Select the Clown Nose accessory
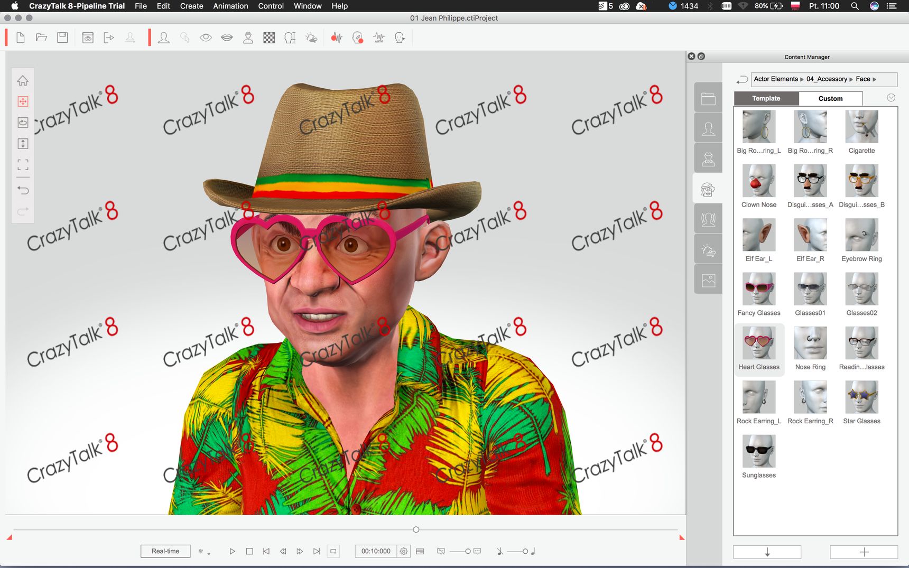 pyautogui.click(x=758, y=180)
